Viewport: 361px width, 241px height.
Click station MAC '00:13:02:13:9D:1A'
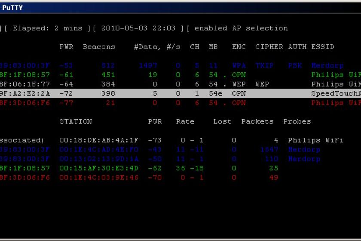[x=99, y=159]
